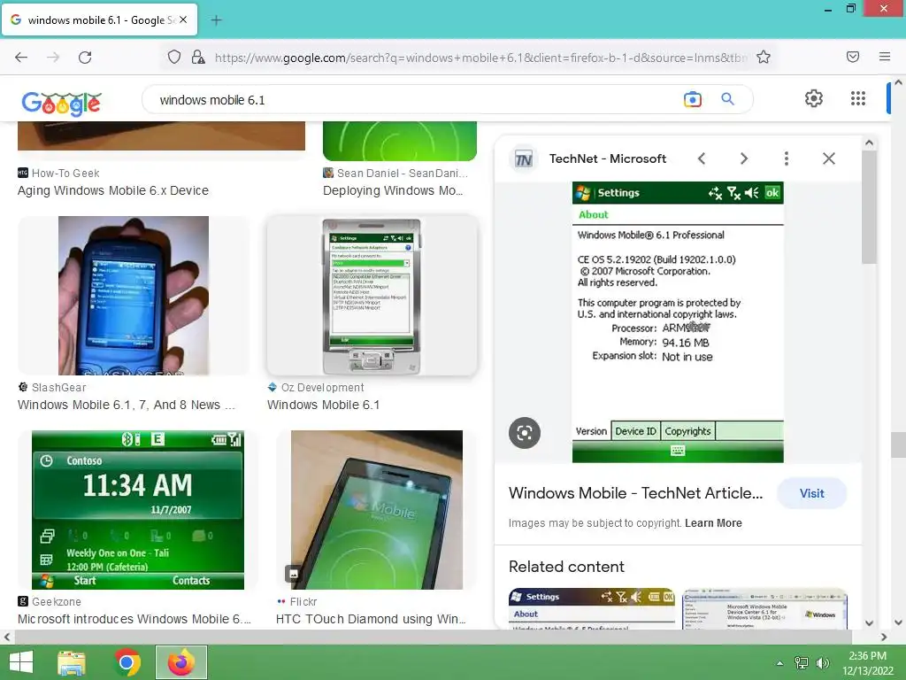Open the Windows Mobile - TechNet Article title link
This screenshot has width=906, height=680.
635,493
